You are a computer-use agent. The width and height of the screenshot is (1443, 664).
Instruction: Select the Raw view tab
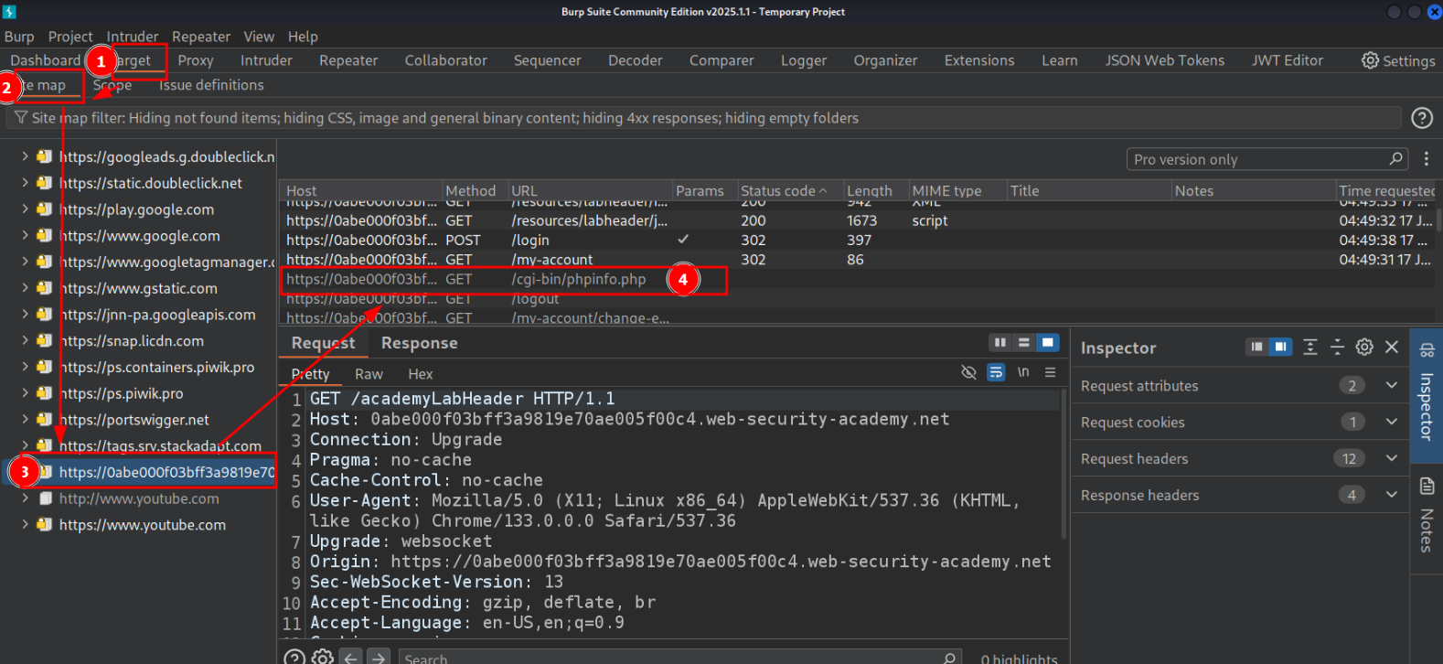coord(369,374)
